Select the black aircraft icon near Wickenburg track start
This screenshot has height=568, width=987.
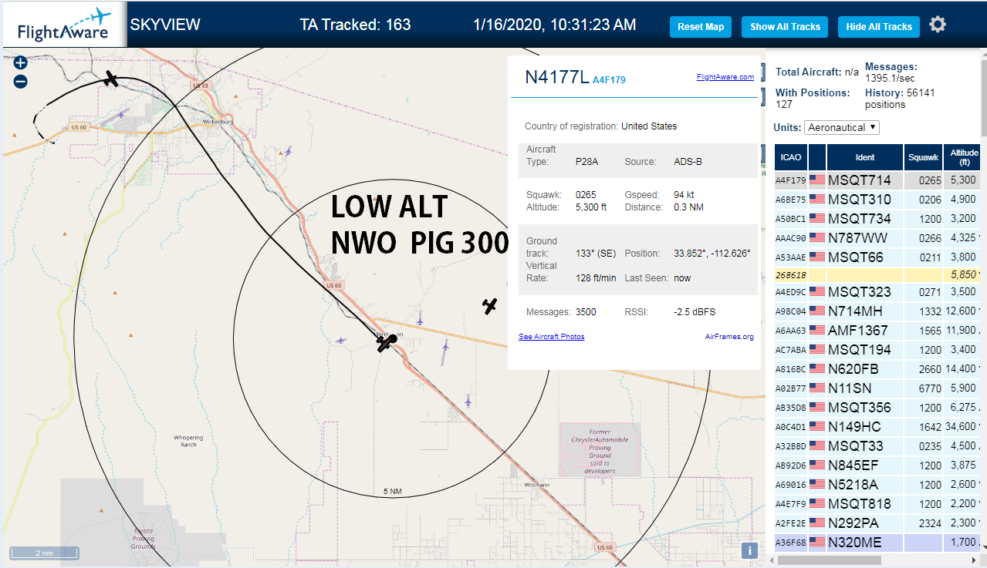[113, 79]
